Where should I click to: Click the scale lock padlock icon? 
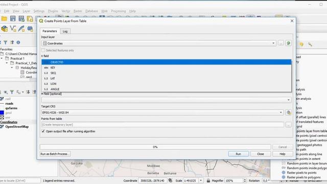[208, 180]
